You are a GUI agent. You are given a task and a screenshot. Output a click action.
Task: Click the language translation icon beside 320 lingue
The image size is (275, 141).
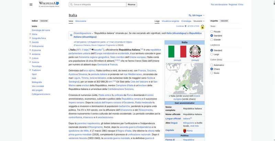(190, 15)
